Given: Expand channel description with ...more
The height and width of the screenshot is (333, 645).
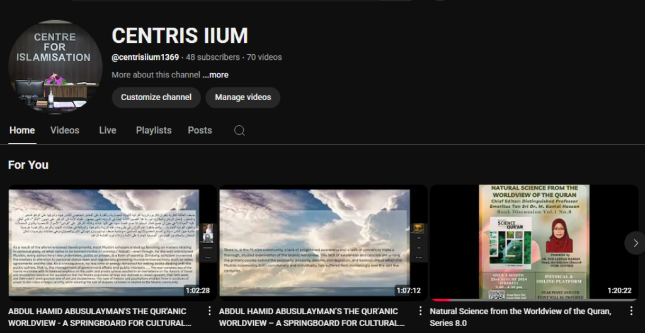Looking at the screenshot, I should click(215, 75).
